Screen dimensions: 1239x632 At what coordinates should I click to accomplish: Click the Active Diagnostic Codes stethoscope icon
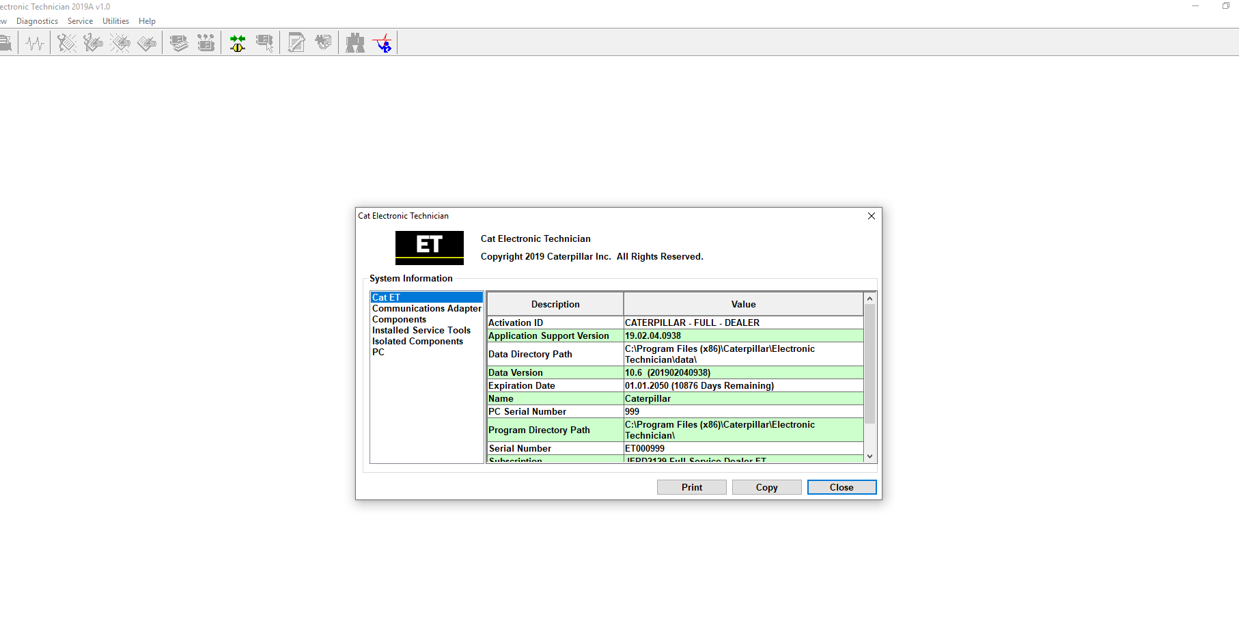(66, 44)
